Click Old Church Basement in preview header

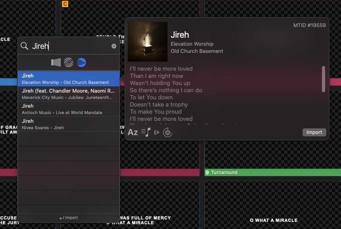click(x=197, y=51)
